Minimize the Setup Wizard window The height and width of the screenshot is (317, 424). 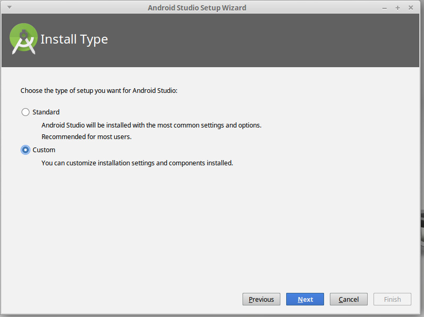point(384,8)
